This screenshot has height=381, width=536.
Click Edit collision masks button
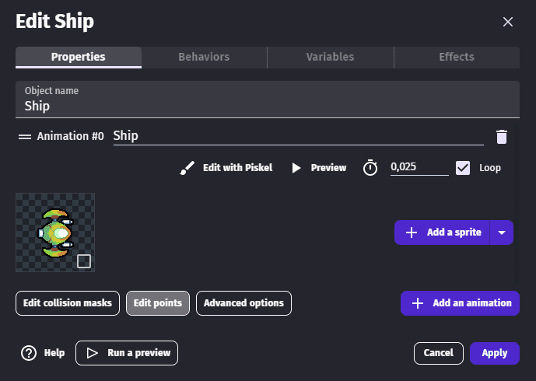click(68, 303)
